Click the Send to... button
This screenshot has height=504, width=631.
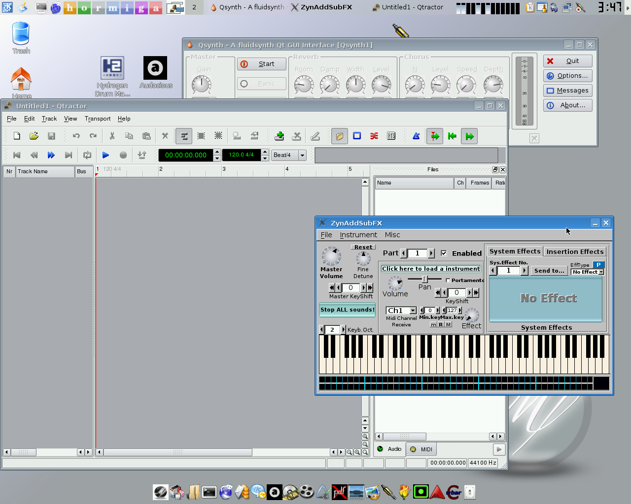pos(549,271)
